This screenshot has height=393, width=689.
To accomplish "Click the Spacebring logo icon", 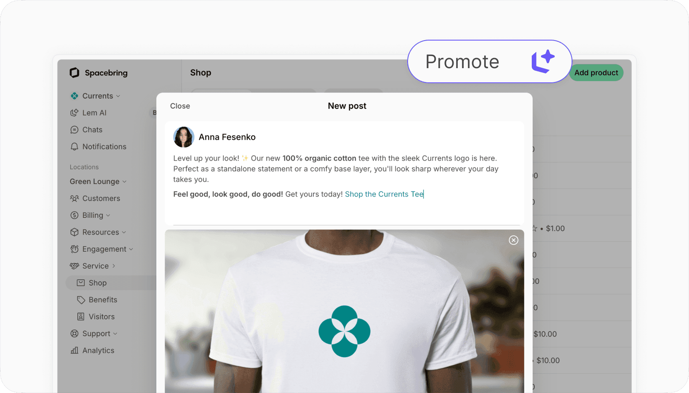I will click(x=74, y=72).
